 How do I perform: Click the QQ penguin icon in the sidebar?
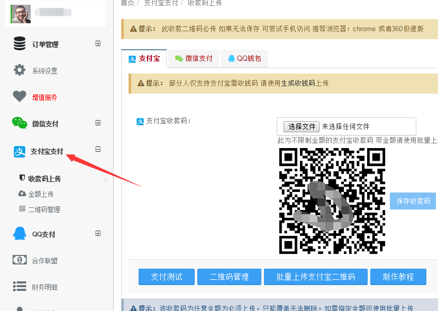click(x=20, y=233)
